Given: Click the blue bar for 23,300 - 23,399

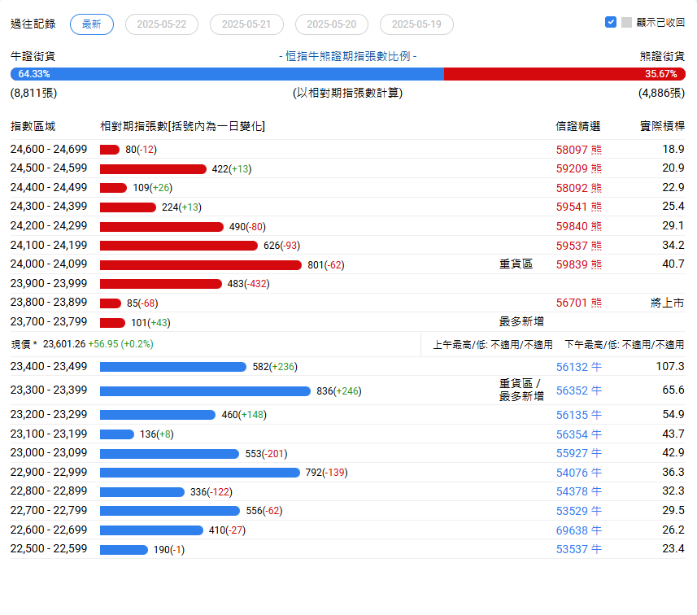Looking at the screenshot, I should (205, 391).
